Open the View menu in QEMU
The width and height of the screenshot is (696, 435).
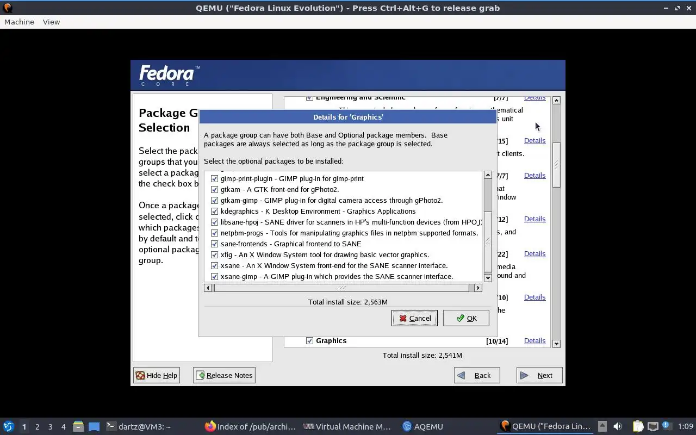51,22
